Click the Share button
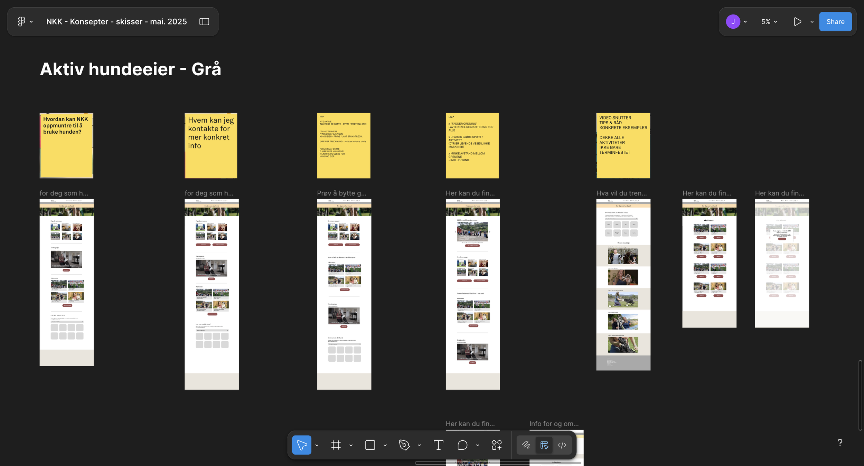This screenshot has height=466, width=864. [835, 21]
